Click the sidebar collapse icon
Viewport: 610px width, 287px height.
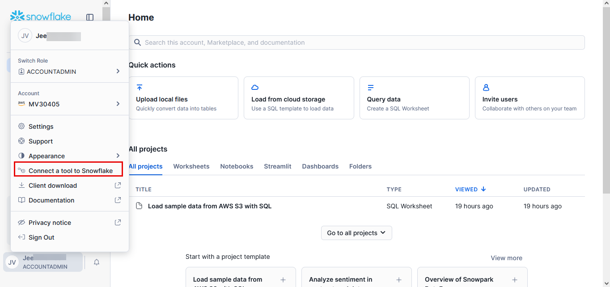90,17
